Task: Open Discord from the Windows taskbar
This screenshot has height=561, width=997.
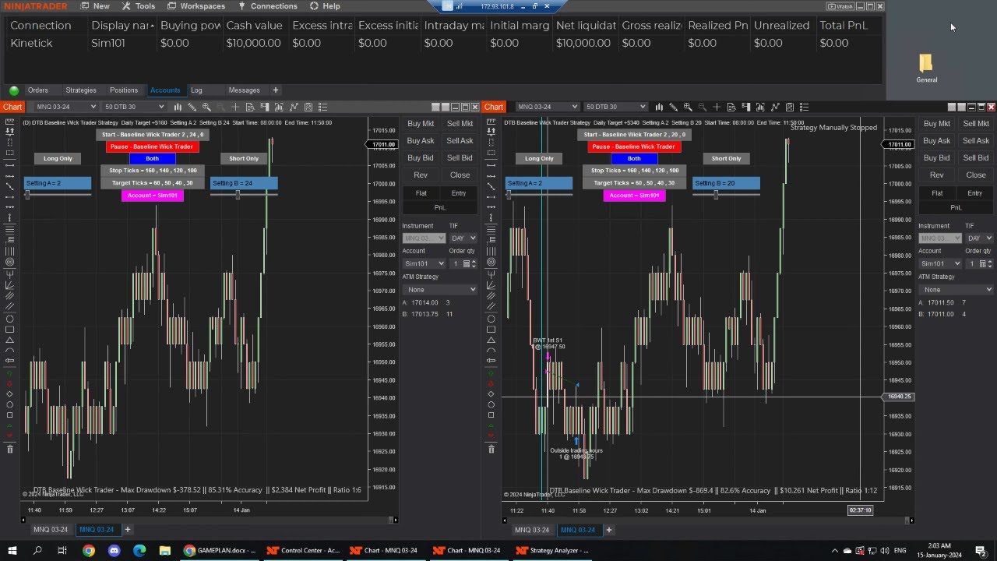Action: 114,550
